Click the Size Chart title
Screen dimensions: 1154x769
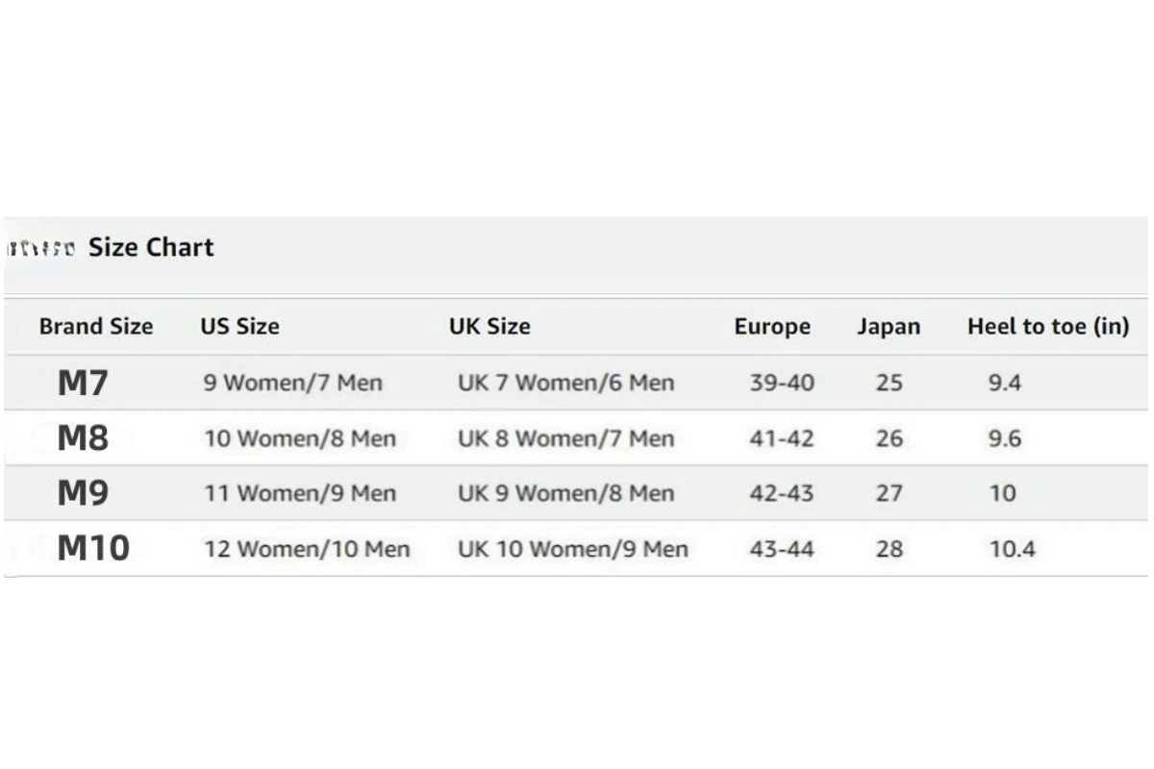[151, 248]
